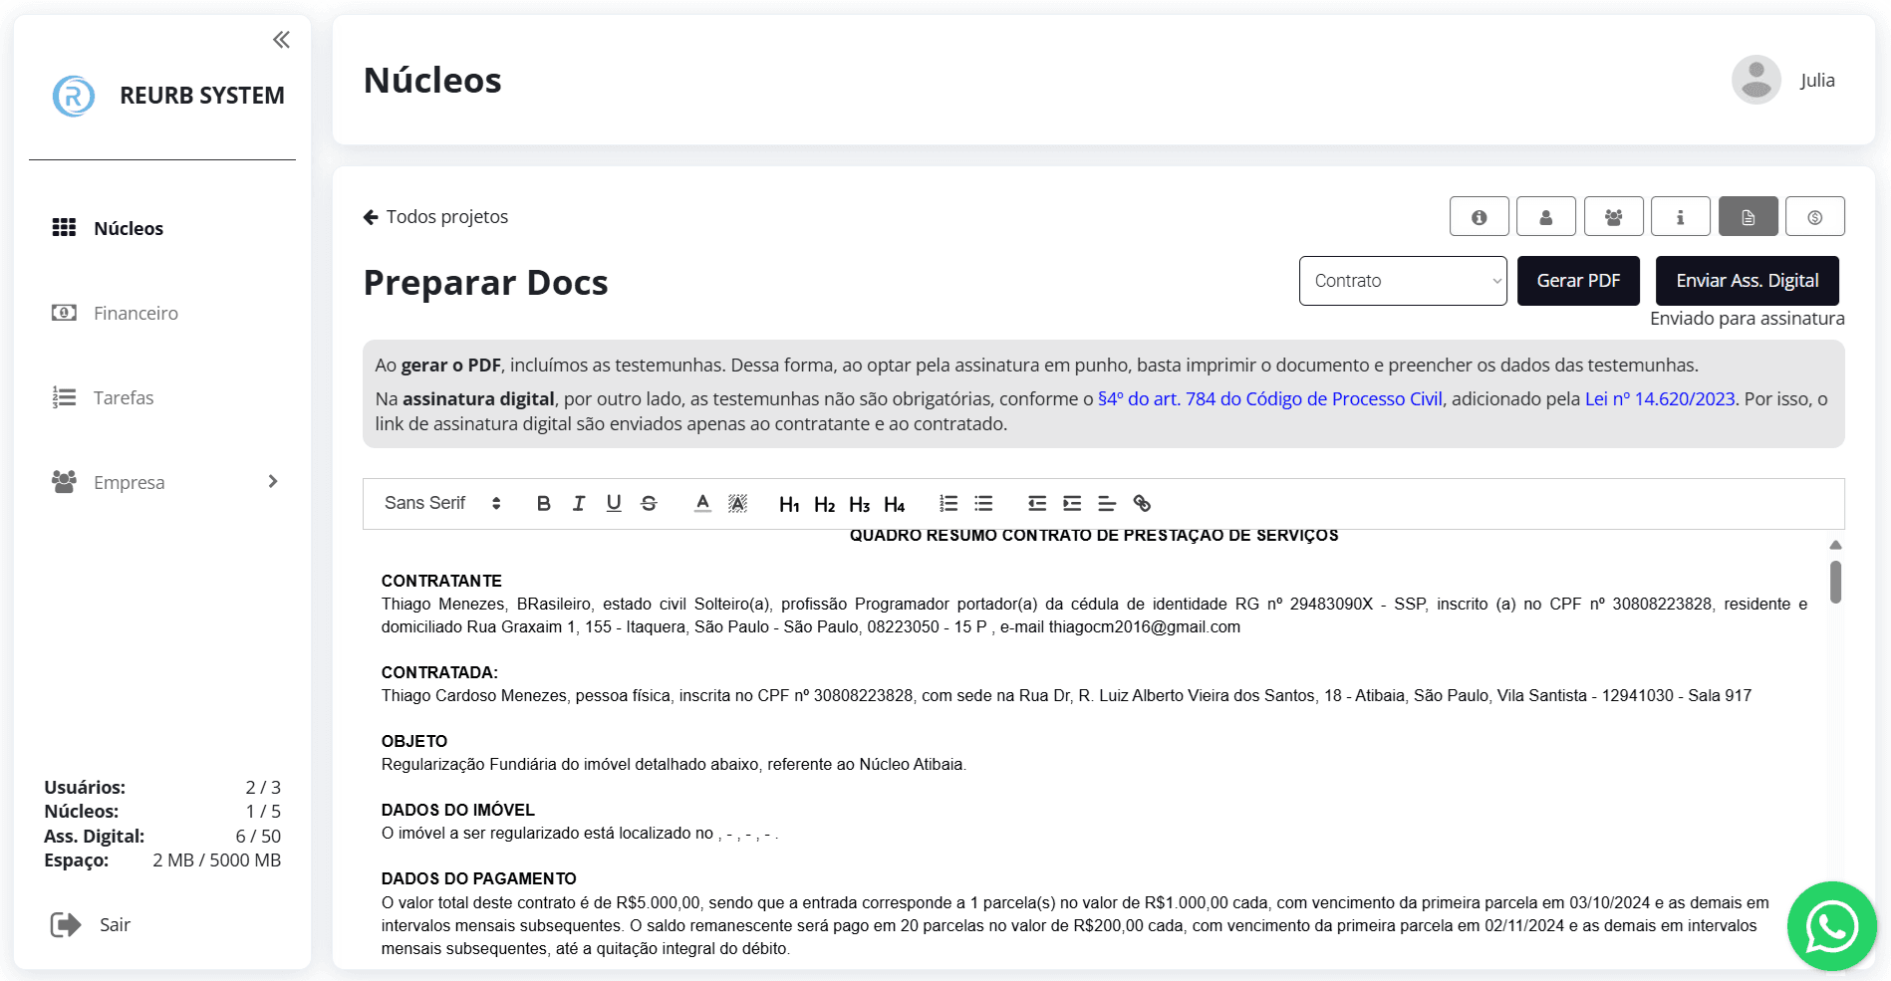Go back to Todos projetos
The height and width of the screenshot is (981, 1891).
pos(435,216)
